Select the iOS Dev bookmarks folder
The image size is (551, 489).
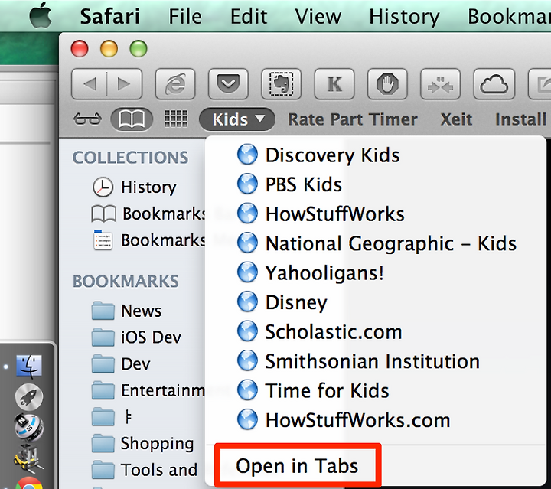[x=136, y=337]
